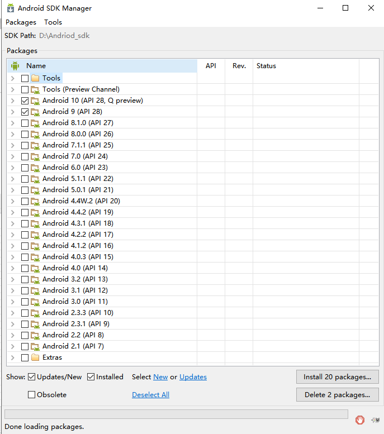Click the Android 2.3.3 package folder icon

click(35, 313)
